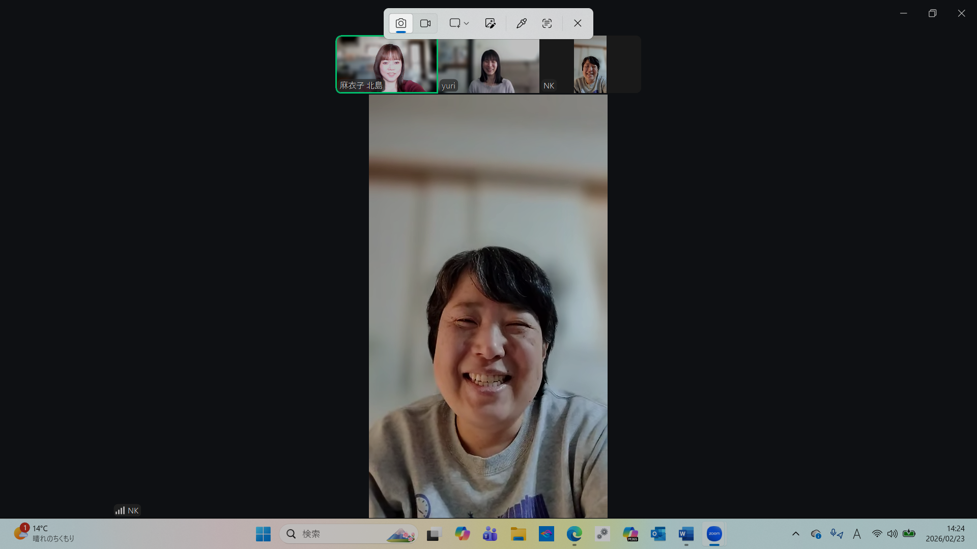Select the screenshot camera mode

(401, 23)
